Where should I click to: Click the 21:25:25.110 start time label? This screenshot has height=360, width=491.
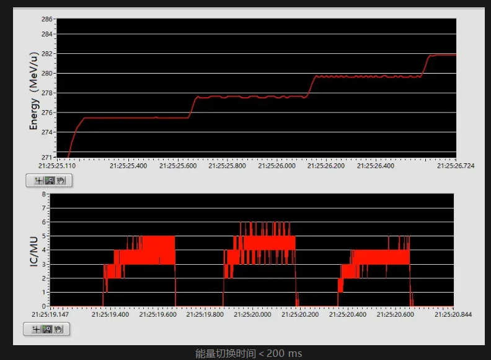[57, 166]
